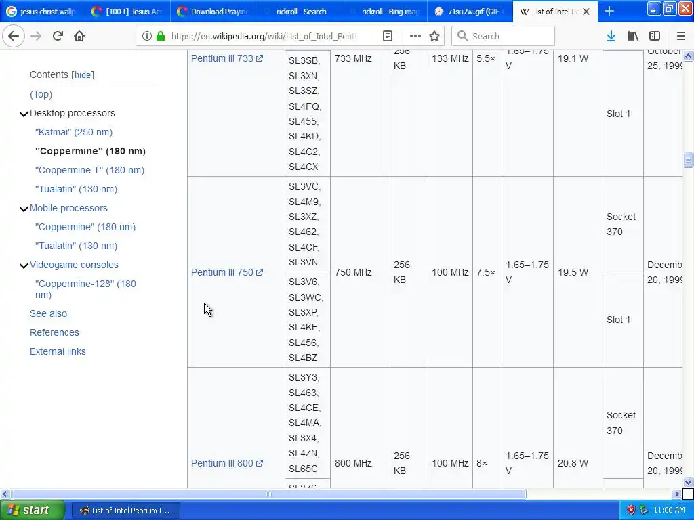694x520 pixels.
Task: Open the Windows start menu
Action: click(33, 510)
